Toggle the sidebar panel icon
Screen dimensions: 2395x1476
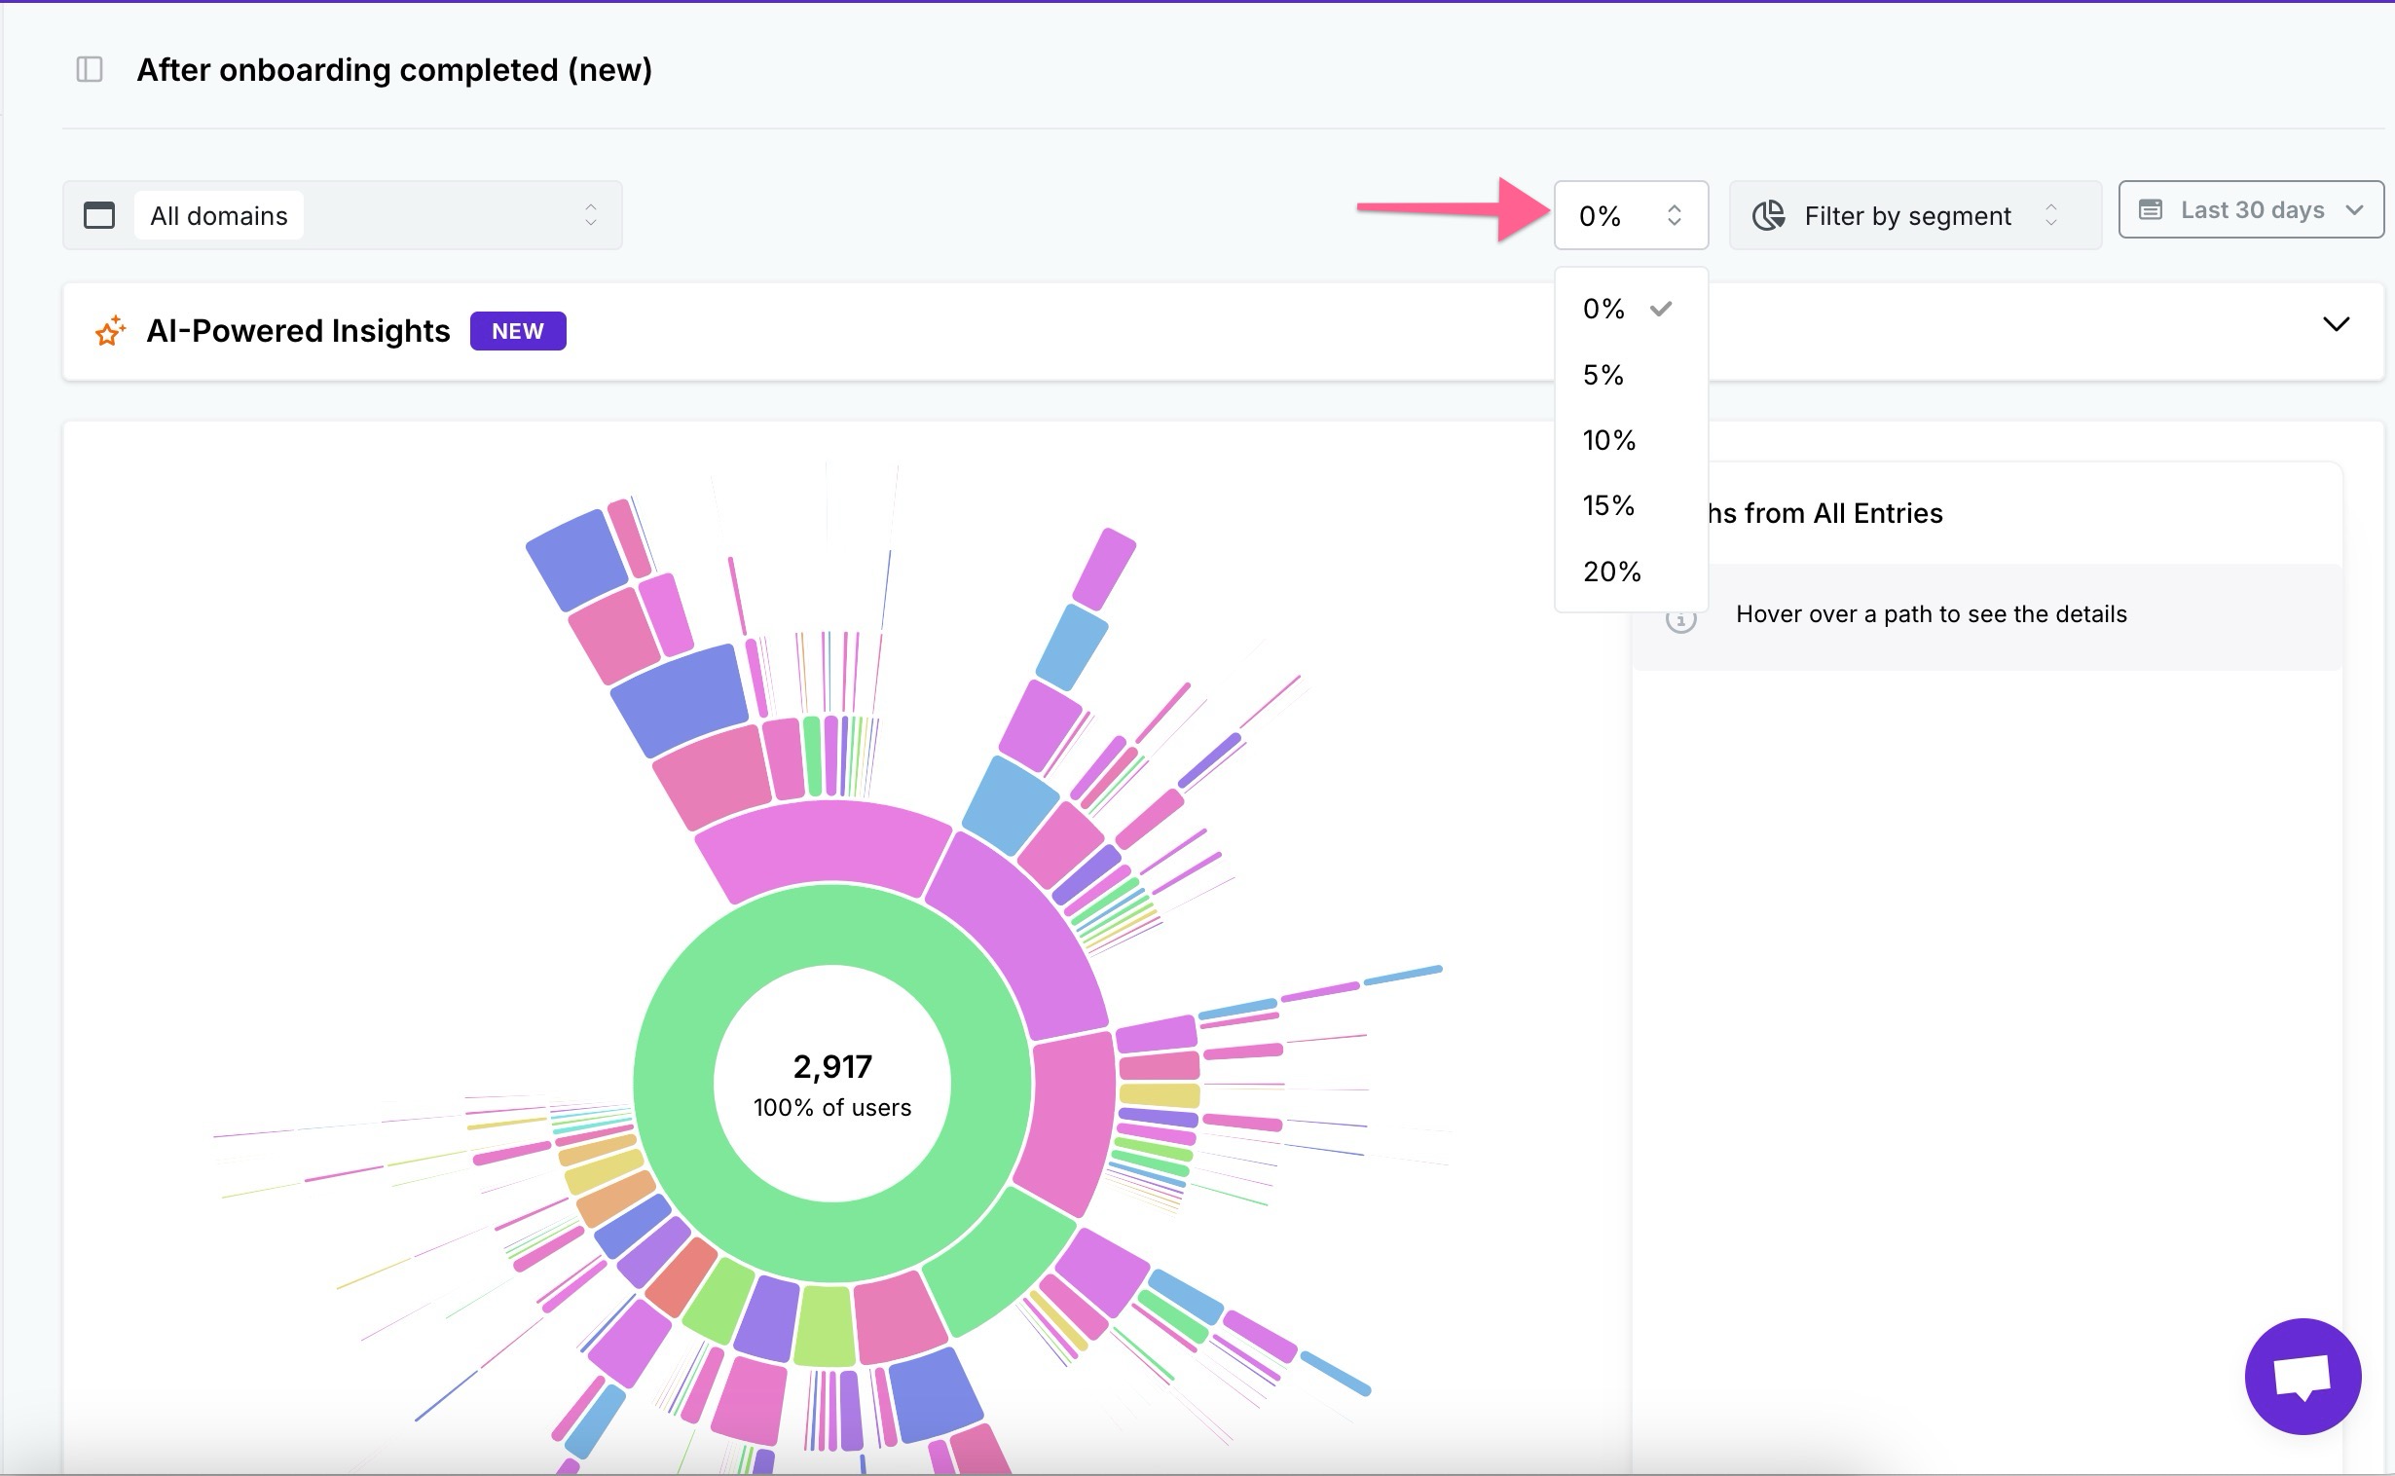tap(89, 69)
